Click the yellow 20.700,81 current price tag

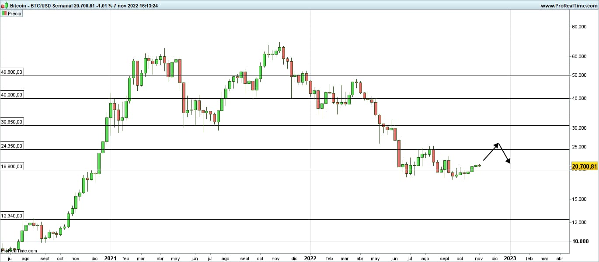coord(584,166)
